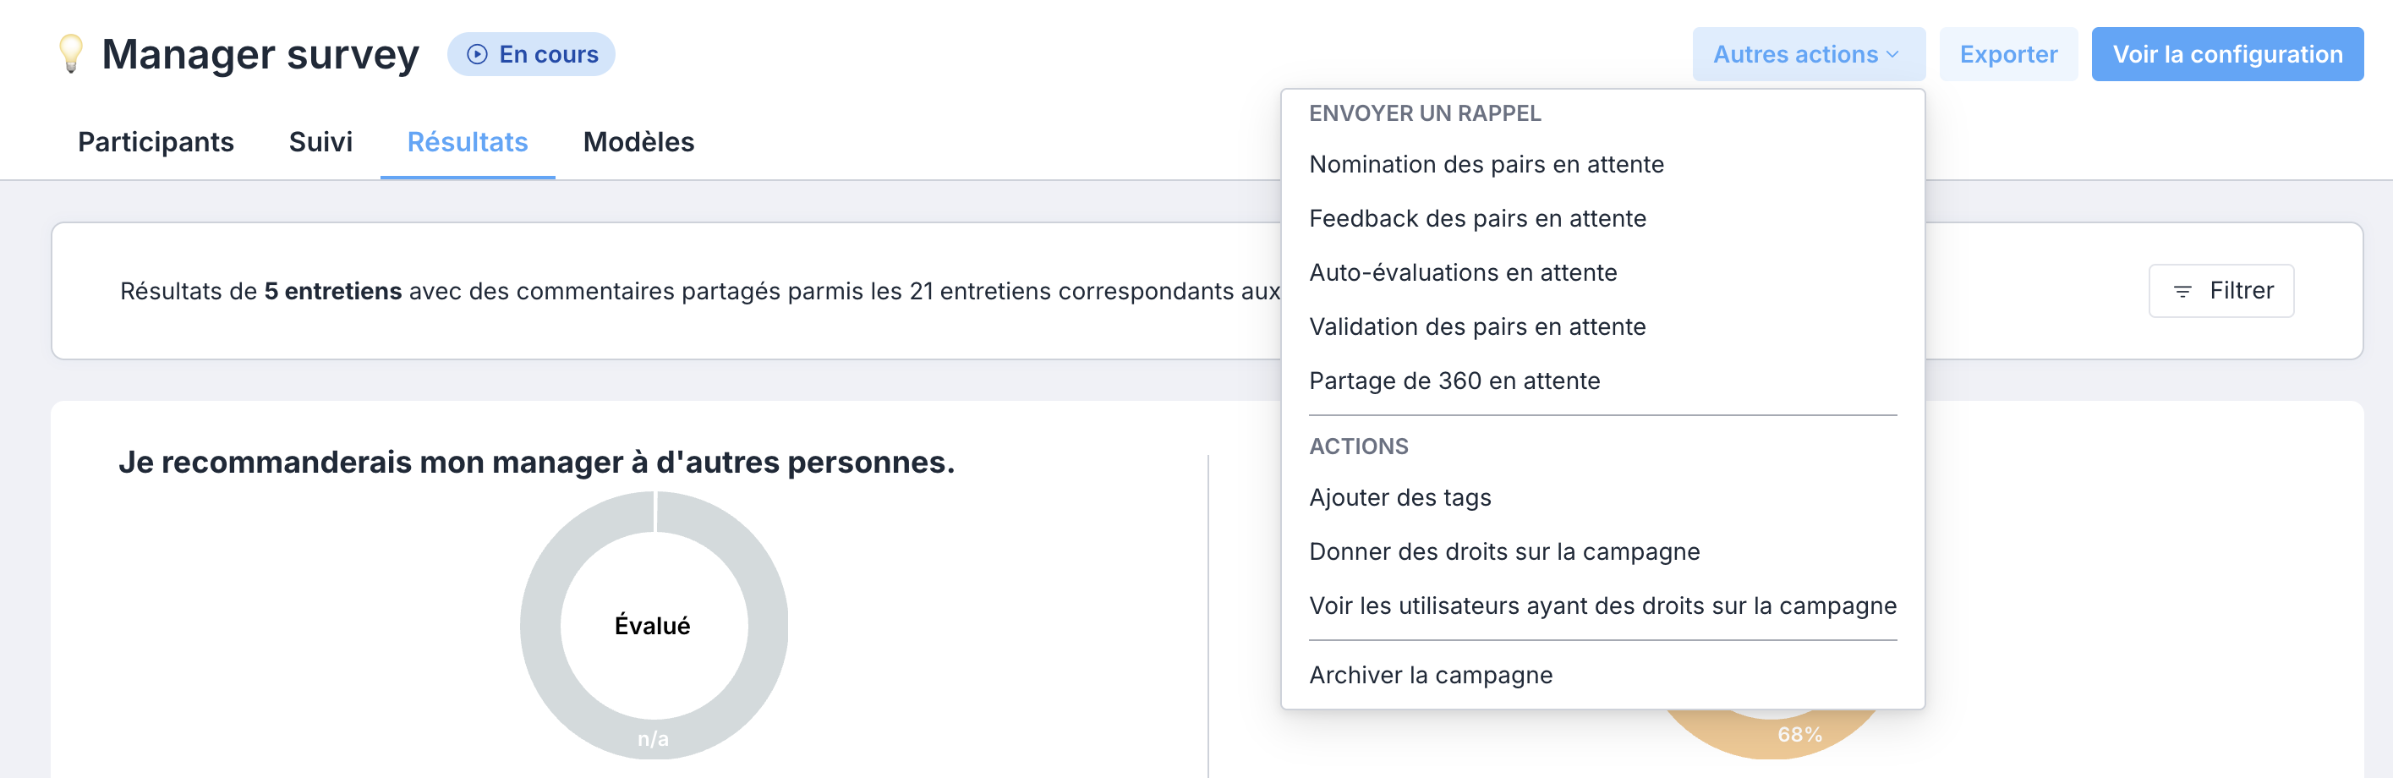Open the Participants tab
This screenshot has width=2393, height=778.
click(155, 142)
